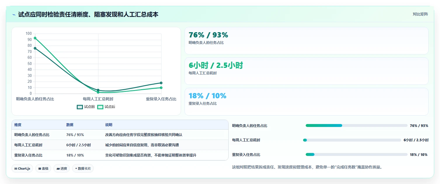Click table cell 每周人工汇总耗时
This screenshot has height=184, width=440.
[28, 145]
